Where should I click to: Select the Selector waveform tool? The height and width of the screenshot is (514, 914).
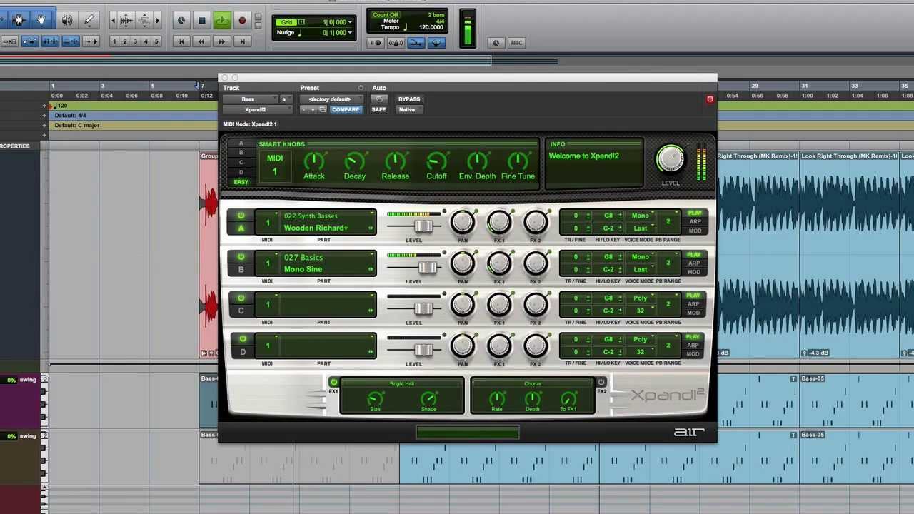tap(19, 21)
